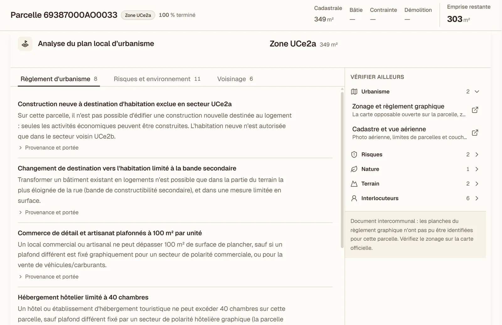
Task: Open external link icon for Cadastre et vue aérienne
Action: [x=475, y=133]
